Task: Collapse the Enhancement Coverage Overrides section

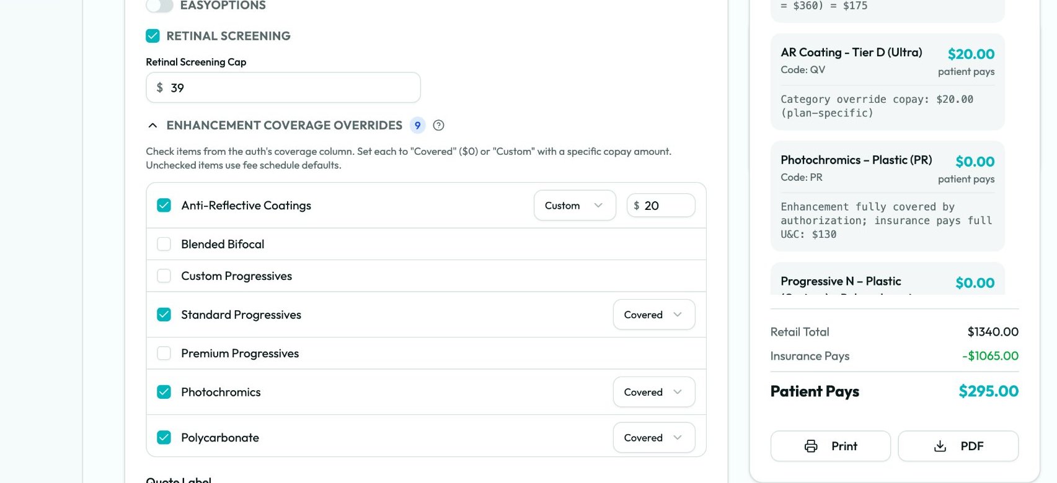Action: point(153,125)
